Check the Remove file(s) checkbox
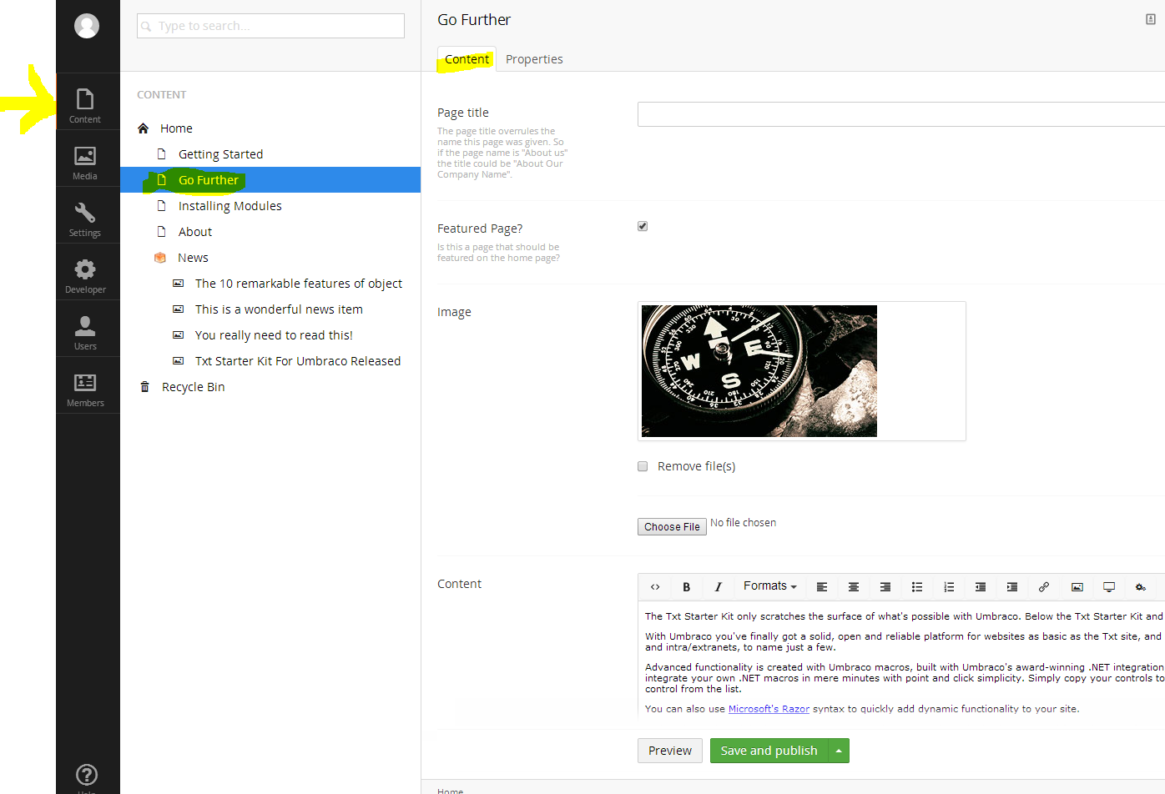This screenshot has height=794, width=1165. [643, 466]
